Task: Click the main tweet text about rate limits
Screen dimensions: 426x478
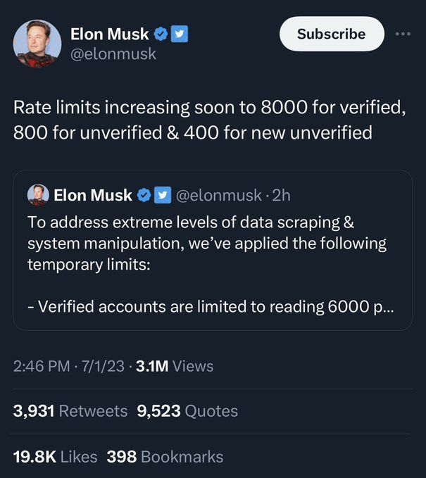Action: (x=210, y=120)
